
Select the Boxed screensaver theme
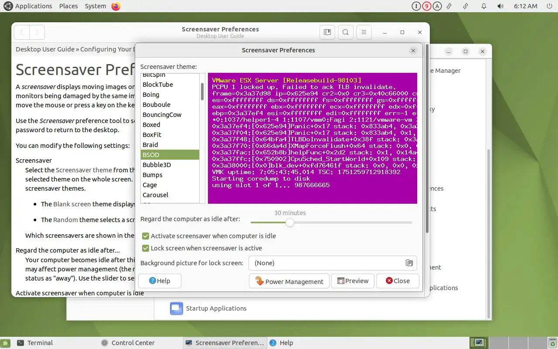click(170, 125)
